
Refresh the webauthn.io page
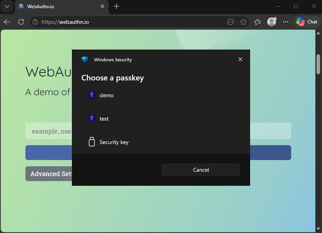pos(21,22)
